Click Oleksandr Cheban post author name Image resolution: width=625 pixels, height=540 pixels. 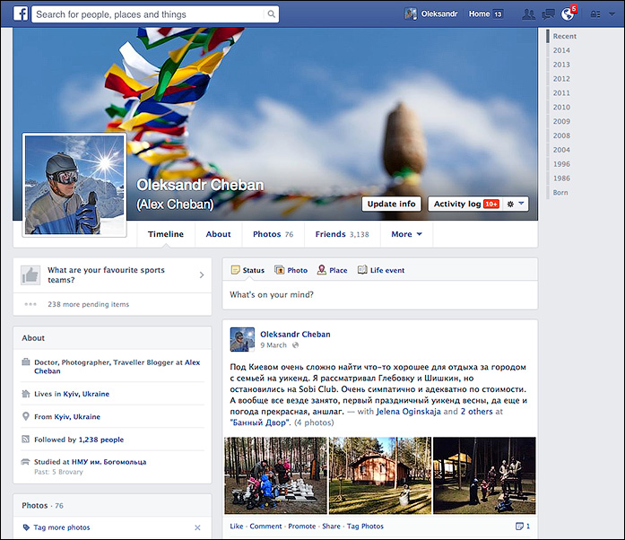pos(295,335)
